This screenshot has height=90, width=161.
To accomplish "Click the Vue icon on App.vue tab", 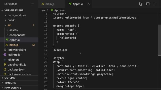I will click(70, 4).
